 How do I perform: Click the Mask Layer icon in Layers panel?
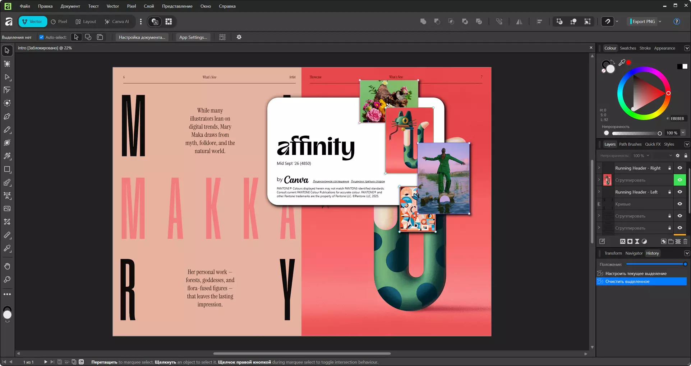(x=630, y=241)
